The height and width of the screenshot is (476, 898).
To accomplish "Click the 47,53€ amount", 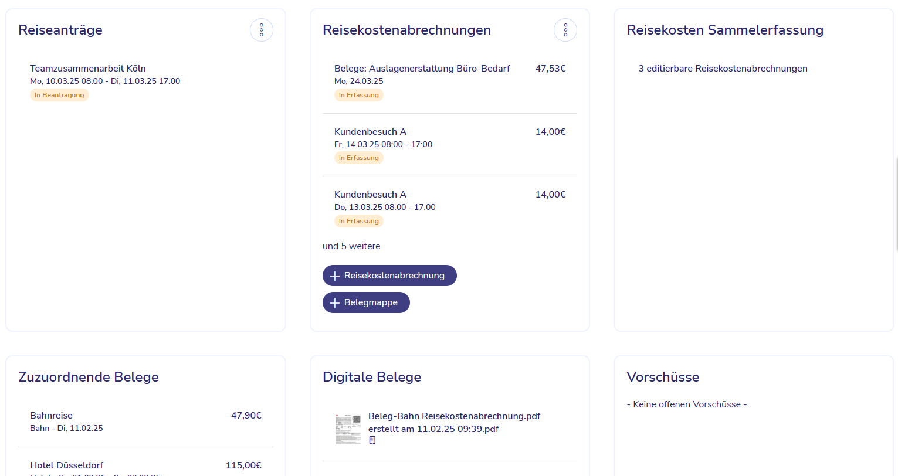I will (x=551, y=69).
